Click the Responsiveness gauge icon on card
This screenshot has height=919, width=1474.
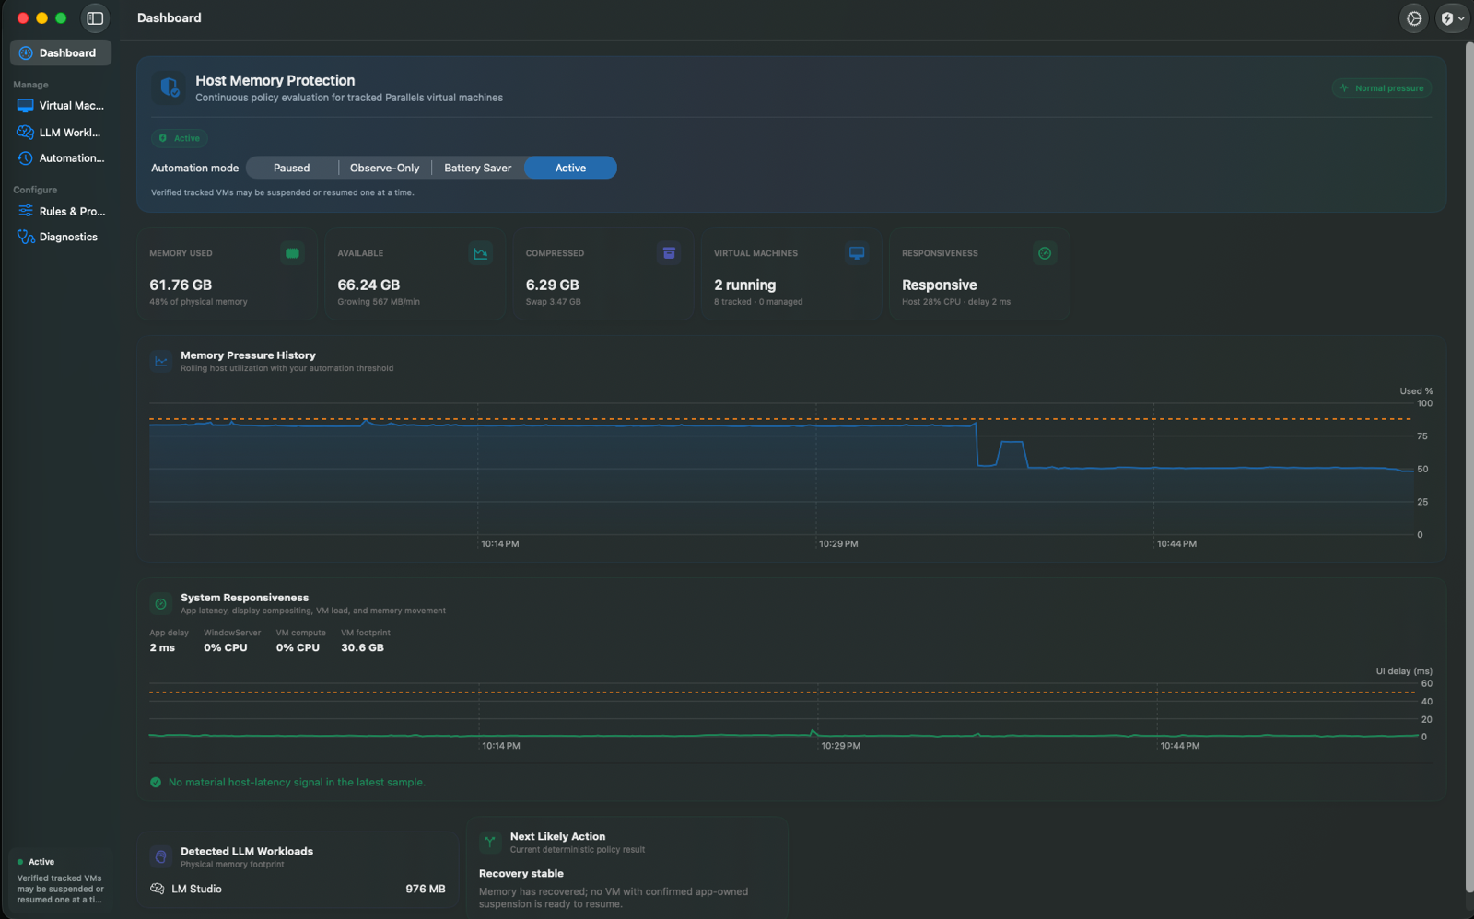1045,253
